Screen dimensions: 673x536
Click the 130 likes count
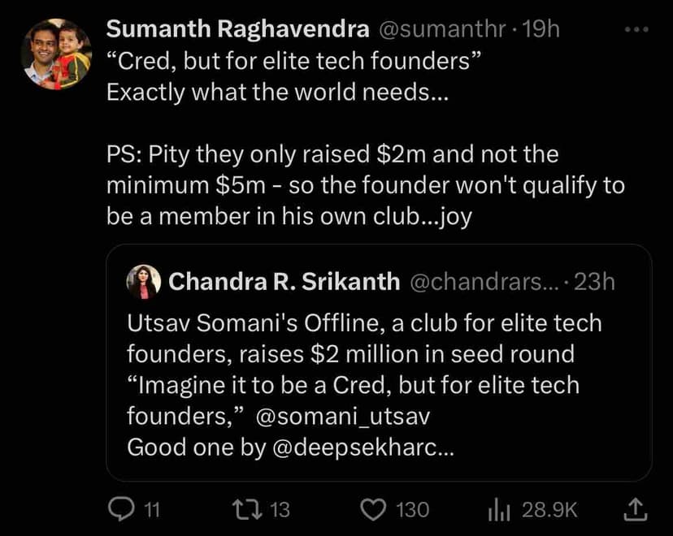pos(411,509)
